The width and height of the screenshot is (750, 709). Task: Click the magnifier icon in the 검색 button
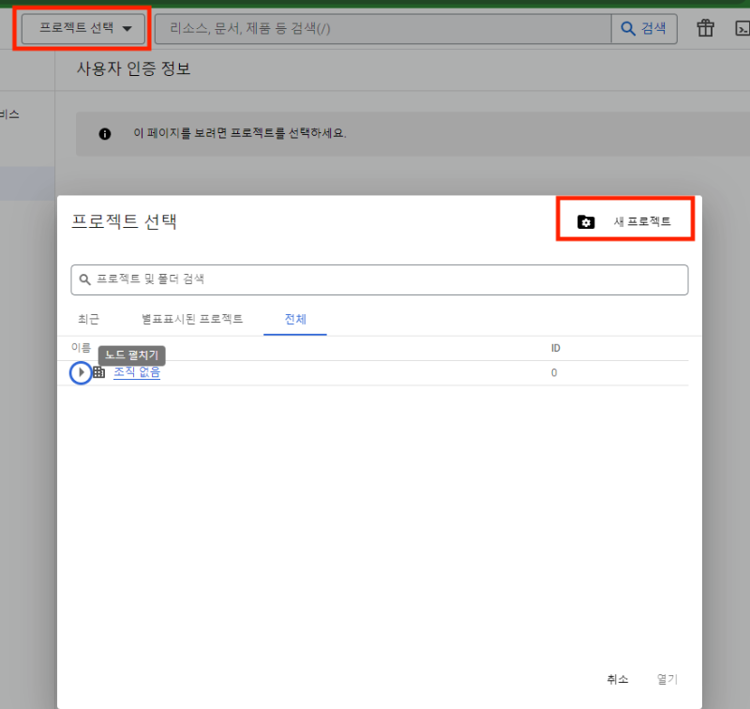[627, 28]
